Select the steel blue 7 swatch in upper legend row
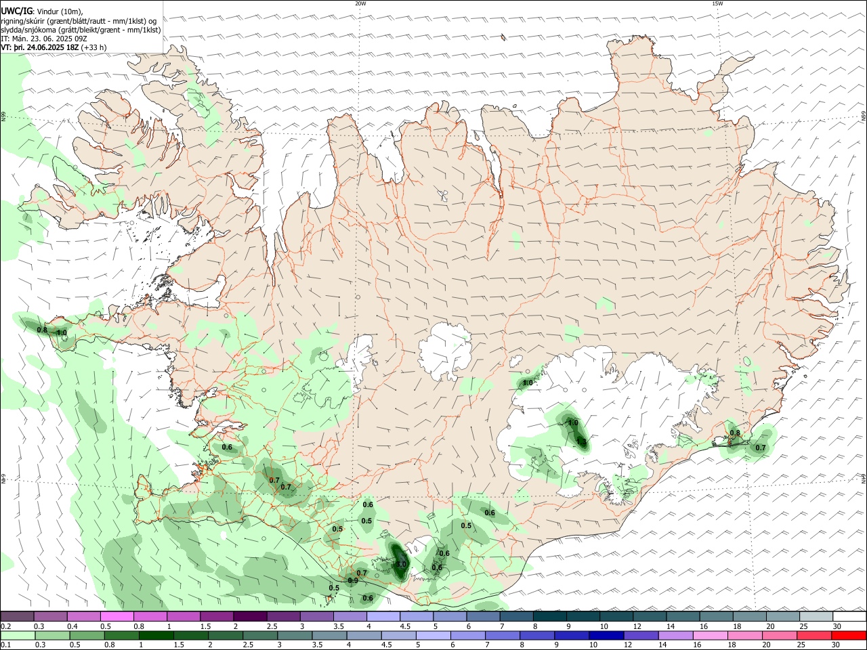This screenshot has height=650, width=867. coord(517,616)
